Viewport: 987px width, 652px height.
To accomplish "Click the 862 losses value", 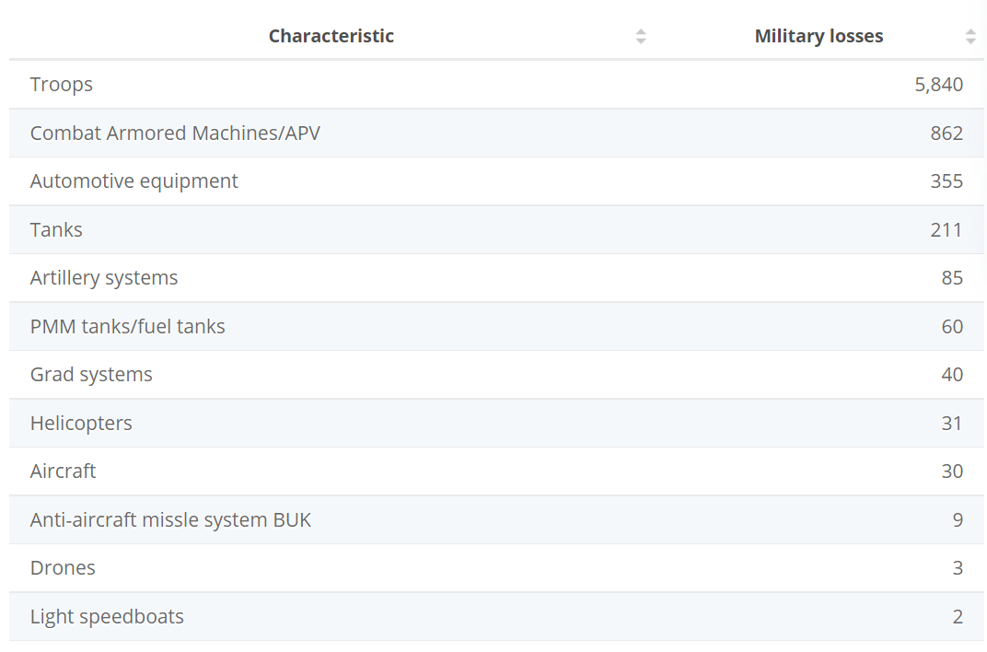I will pos(946,134).
